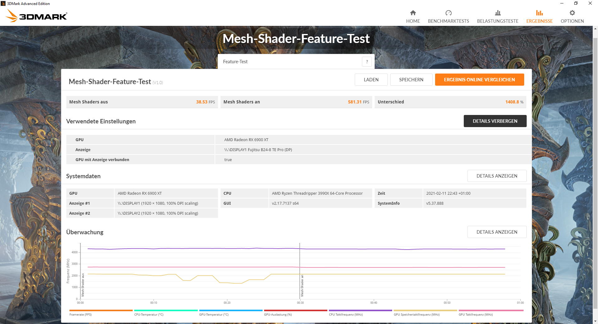Go to Home via house icon

click(413, 13)
